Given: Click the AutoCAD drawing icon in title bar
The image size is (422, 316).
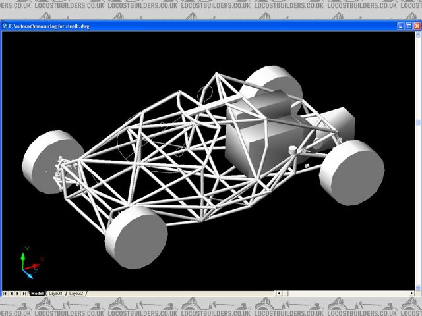Looking at the screenshot, I should click(4, 26).
